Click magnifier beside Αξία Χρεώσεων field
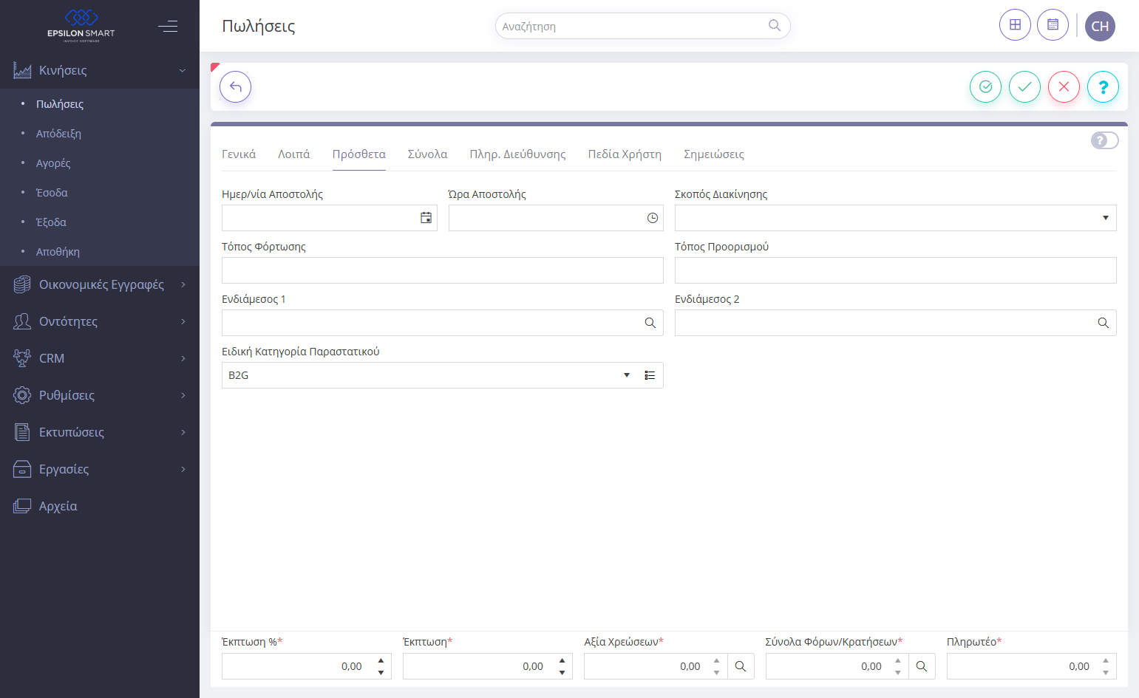The image size is (1139, 698). tap(741, 666)
